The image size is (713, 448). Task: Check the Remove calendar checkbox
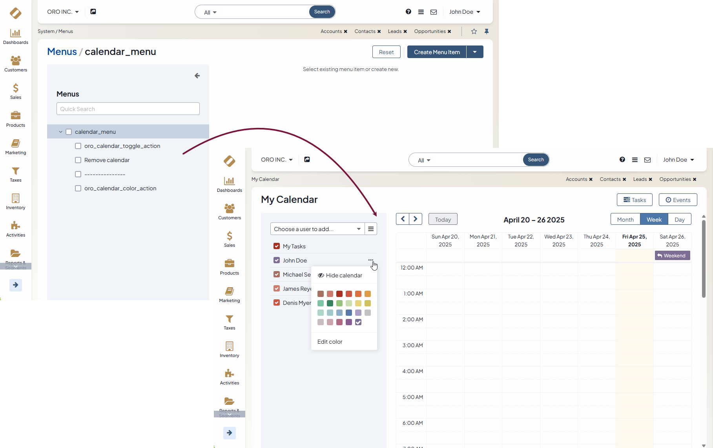pyautogui.click(x=78, y=160)
